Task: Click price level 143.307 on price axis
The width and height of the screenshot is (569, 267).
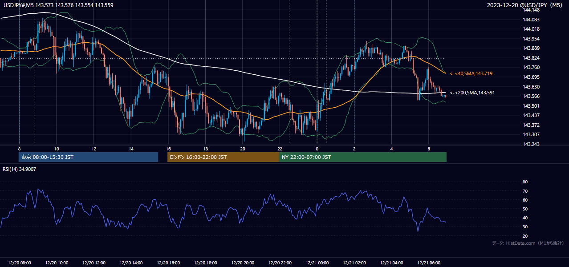Action: point(532,134)
